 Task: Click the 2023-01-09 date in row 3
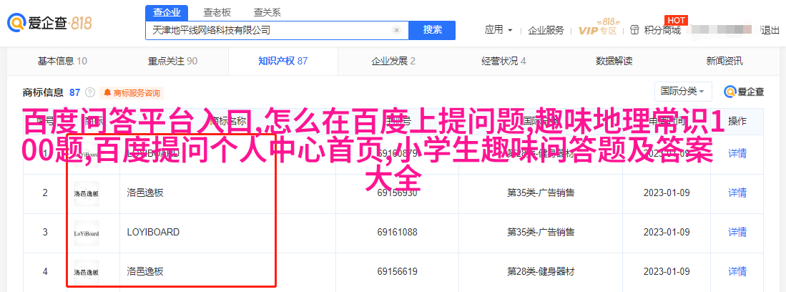point(667,233)
